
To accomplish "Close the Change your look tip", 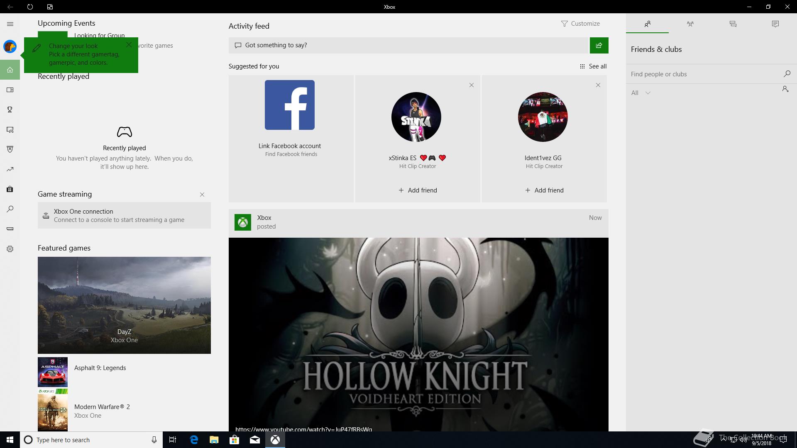I will [x=129, y=44].
